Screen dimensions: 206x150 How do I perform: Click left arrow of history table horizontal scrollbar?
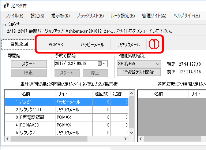(x=141, y=139)
